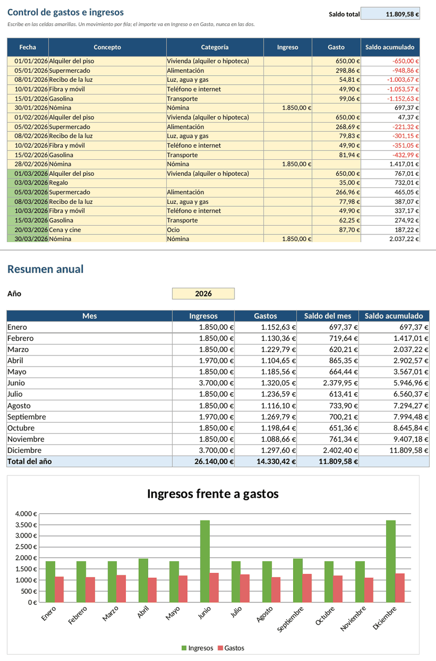Select the 'Total del año' row label
Image resolution: width=436 pixels, height=661 pixels.
tap(90, 461)
